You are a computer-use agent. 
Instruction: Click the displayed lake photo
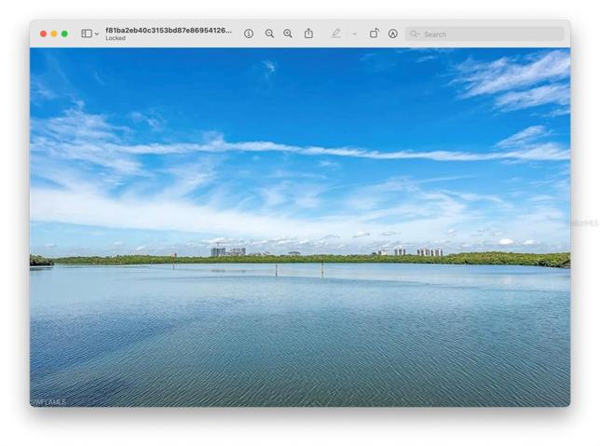[300, 227]
